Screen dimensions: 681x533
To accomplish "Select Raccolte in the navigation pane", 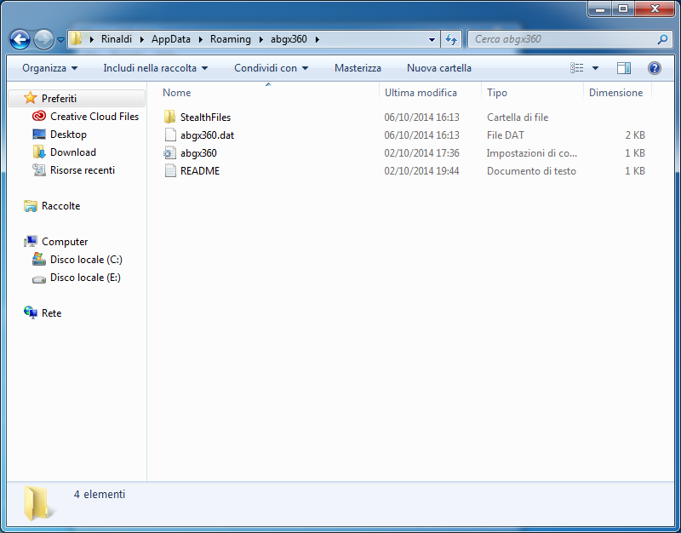I will coord(60,206).
